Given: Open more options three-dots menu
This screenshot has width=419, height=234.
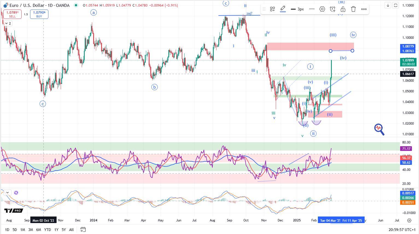Looking at the screenshot, I should point(364,9).
